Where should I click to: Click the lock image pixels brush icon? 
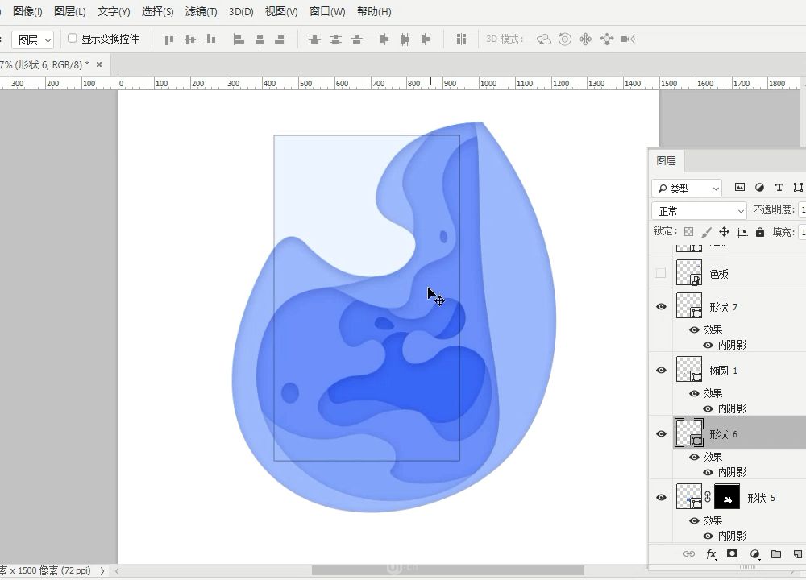click(x=707, y=232)
